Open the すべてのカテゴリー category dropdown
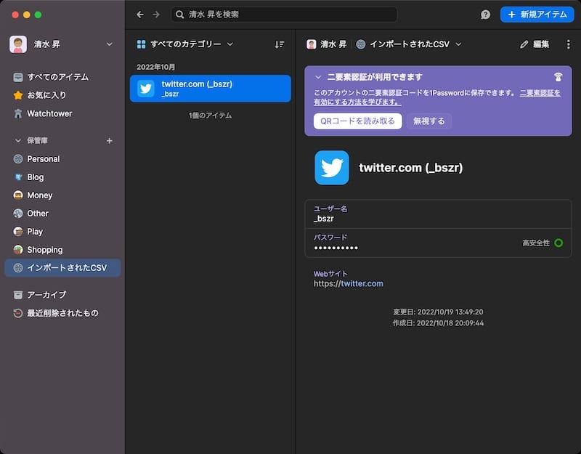This screenshot has height=454, width=581. [x=185, y=44]
